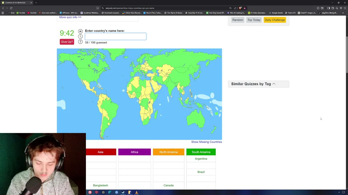The image size is (348, 195).
Task: Select Brazil in the South America list
Action: pos(201,172)
